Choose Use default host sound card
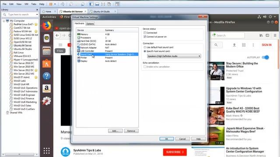This screenshot has height=157, width=280. [145, 48]
